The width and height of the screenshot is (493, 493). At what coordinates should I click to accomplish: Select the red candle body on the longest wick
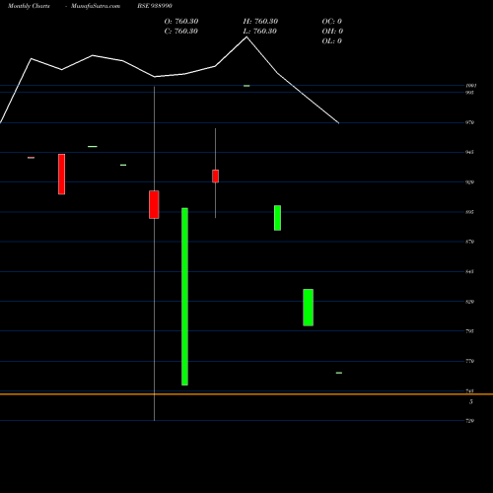[154, 204]
